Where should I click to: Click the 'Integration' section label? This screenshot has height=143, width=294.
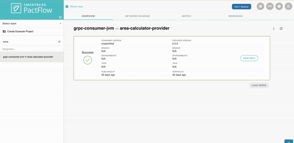point(8,49)
